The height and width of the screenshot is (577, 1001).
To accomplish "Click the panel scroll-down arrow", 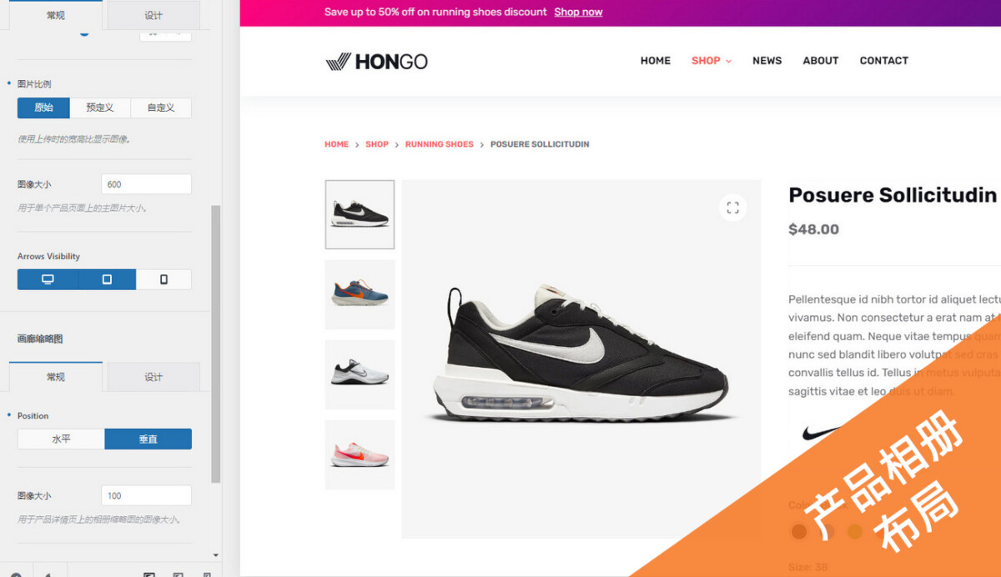I will coord(216,554).
